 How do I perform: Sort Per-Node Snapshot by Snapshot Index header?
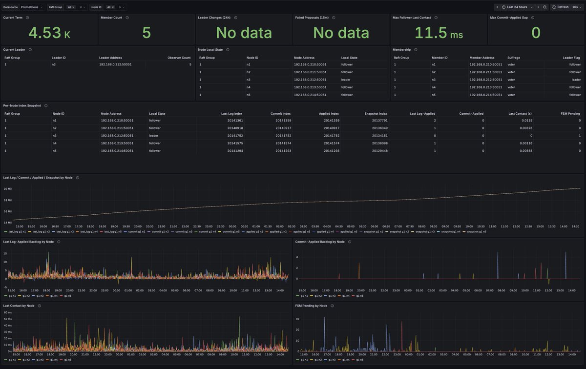pos(377,114)
